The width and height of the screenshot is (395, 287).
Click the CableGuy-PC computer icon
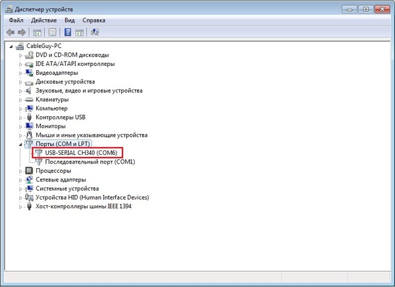[x=20, y=46]
